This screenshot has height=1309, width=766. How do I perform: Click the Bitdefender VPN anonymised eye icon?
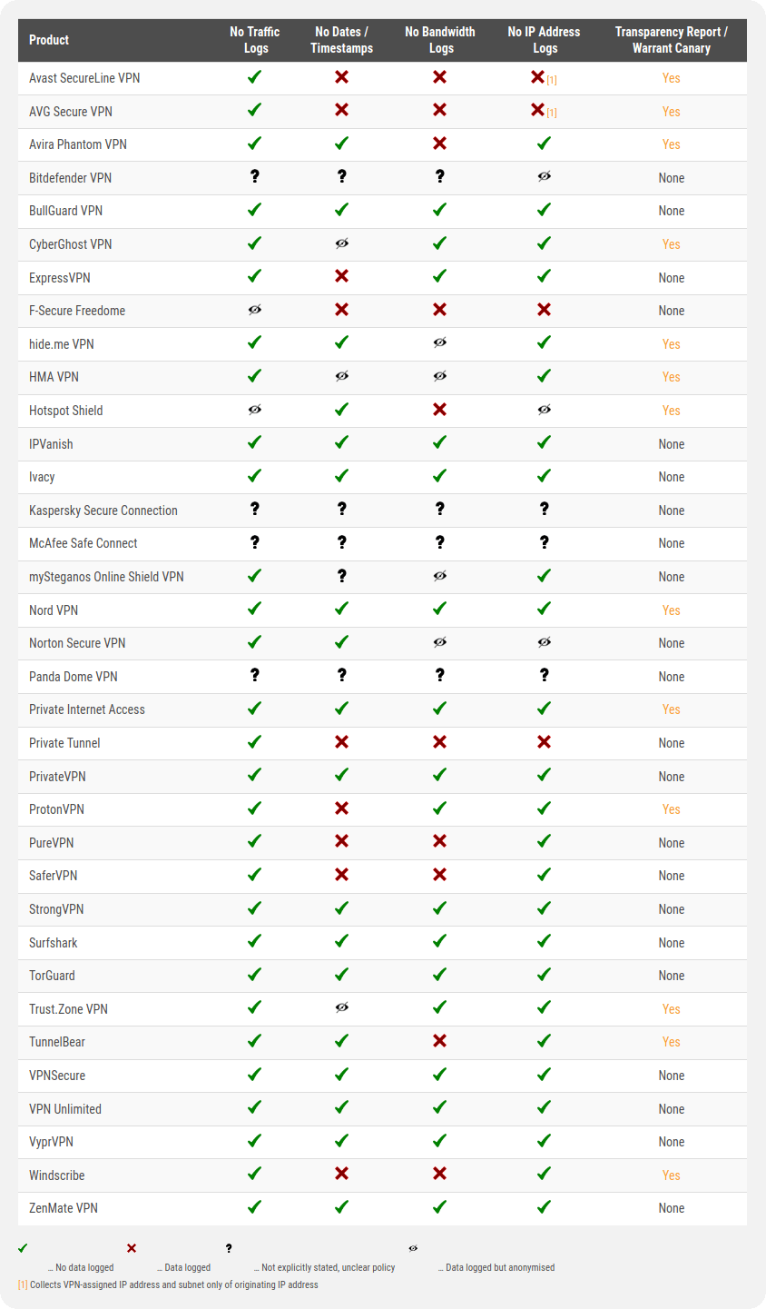click(x=544, y=176)
